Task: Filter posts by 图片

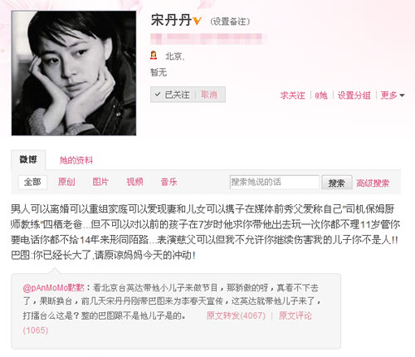Action: 100,182
